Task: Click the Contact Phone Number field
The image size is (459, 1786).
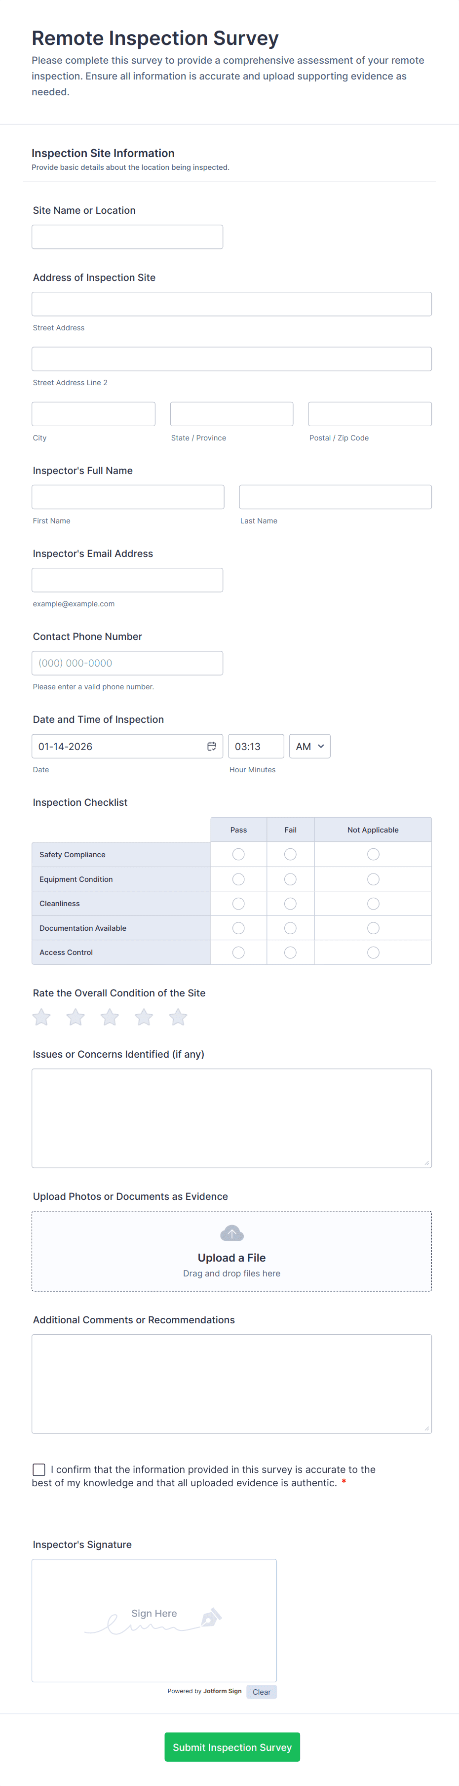Action: (x=127, y=663)
